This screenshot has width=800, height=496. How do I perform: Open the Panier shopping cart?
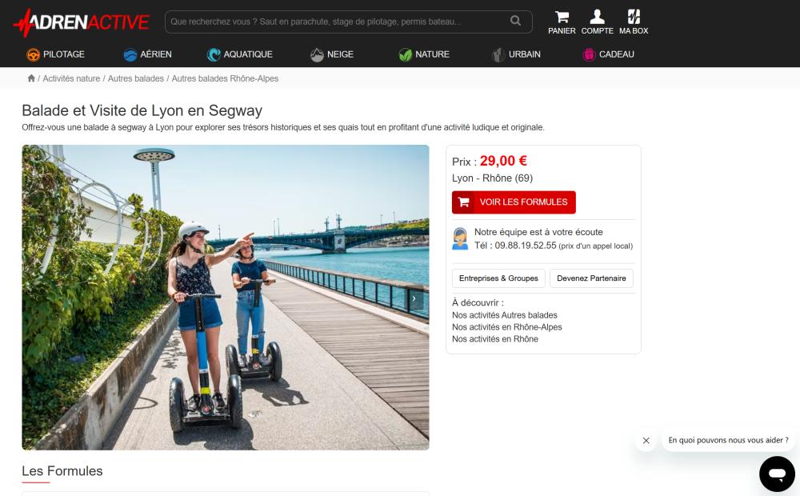pyautogui.click(x=562, y=22)
